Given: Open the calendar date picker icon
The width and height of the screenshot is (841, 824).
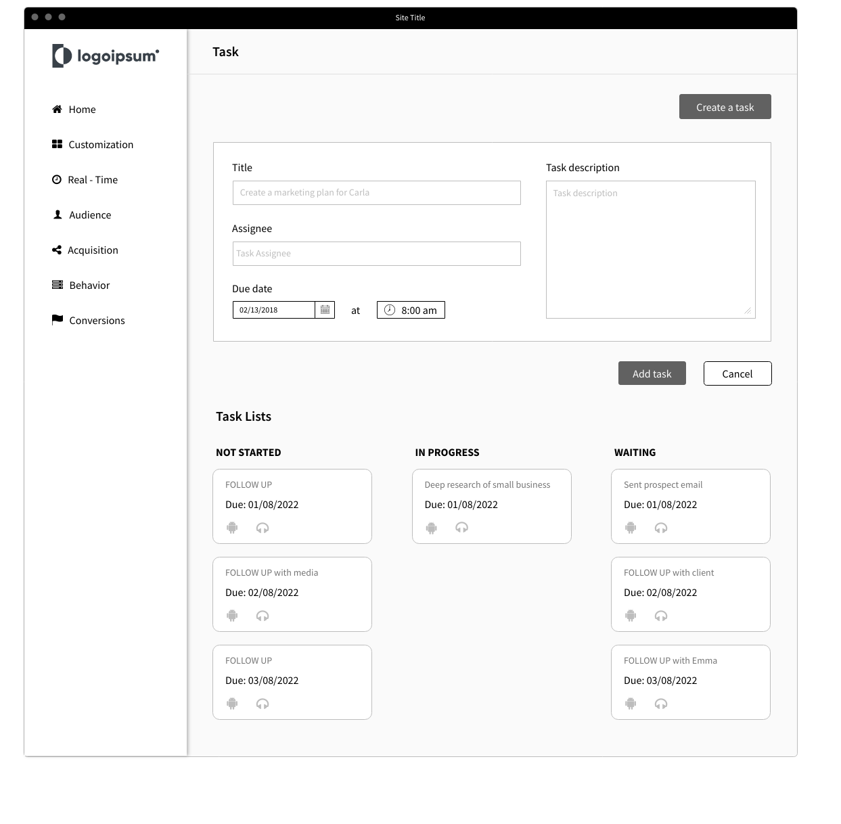Looking at the screenshot, I should coord(325,310).
